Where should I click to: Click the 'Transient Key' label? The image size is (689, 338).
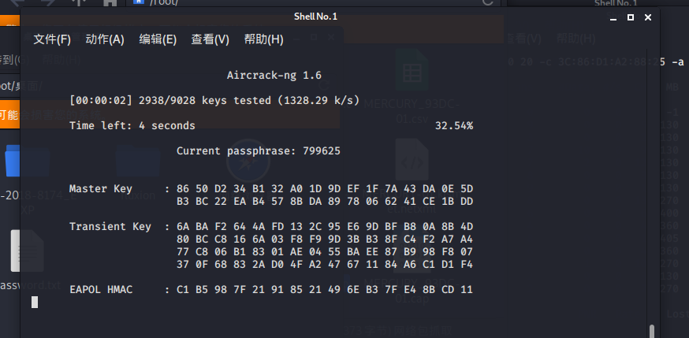(110, 226)
